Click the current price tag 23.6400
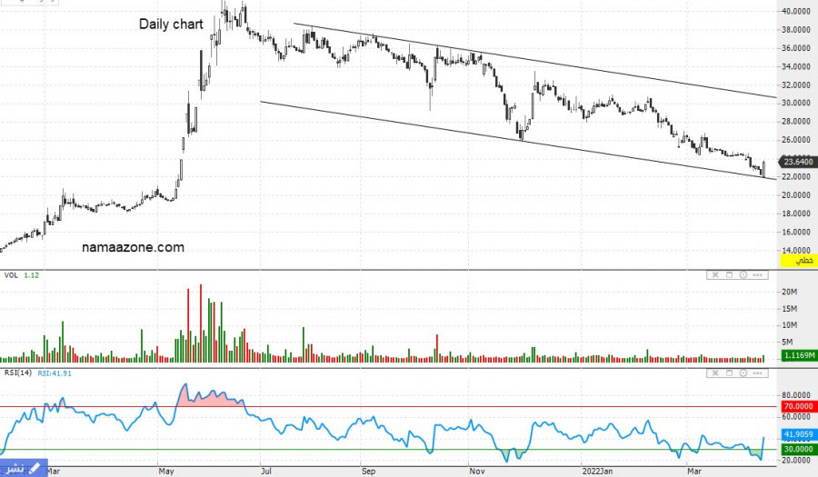This screenshot has height=477, width=818. tap(797, 164)
